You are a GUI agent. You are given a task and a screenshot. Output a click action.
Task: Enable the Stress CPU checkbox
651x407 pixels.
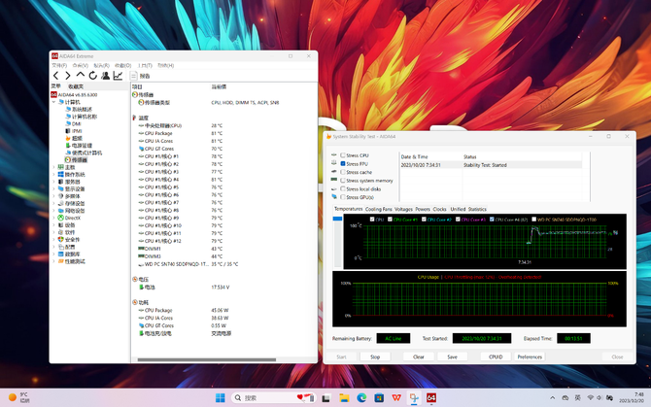pyautogui.click(x=343, y=155)
